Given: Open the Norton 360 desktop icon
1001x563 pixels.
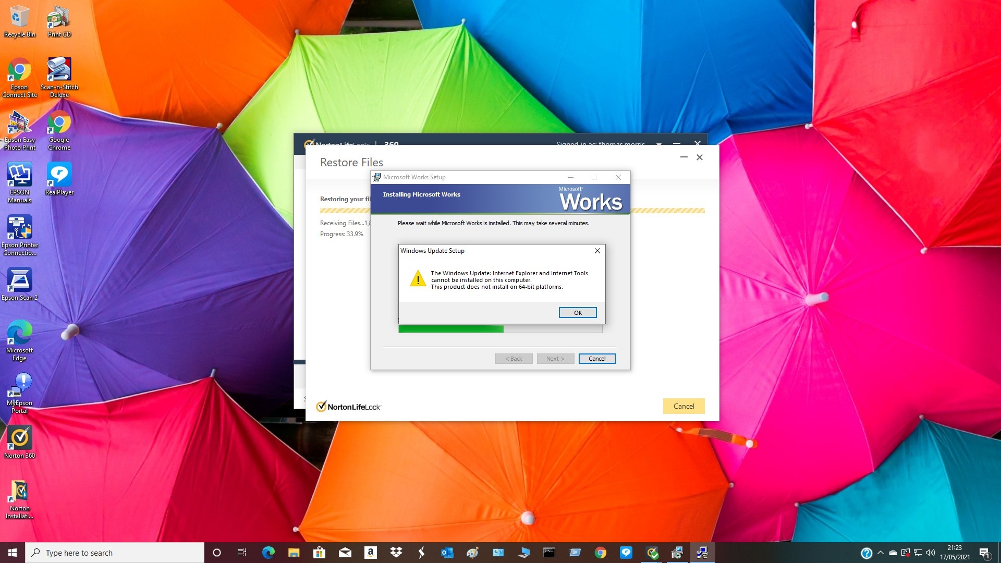Looking at the screenshot, I should click(20, 438).
